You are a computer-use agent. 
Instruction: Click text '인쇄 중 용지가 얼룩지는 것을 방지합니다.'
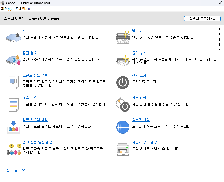coord(163,37)
